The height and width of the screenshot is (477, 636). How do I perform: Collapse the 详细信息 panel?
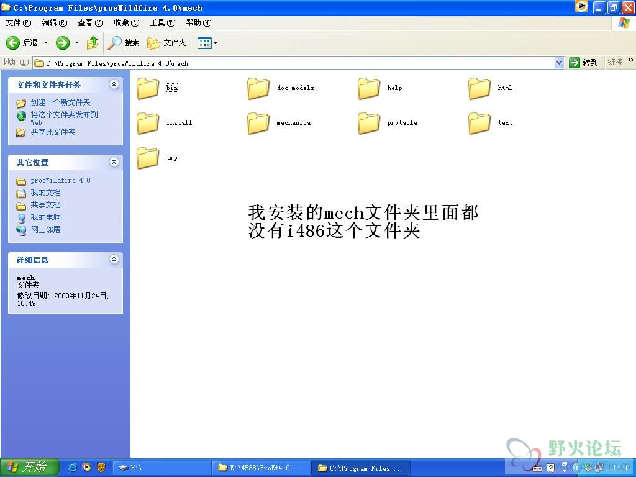point(114,259)
